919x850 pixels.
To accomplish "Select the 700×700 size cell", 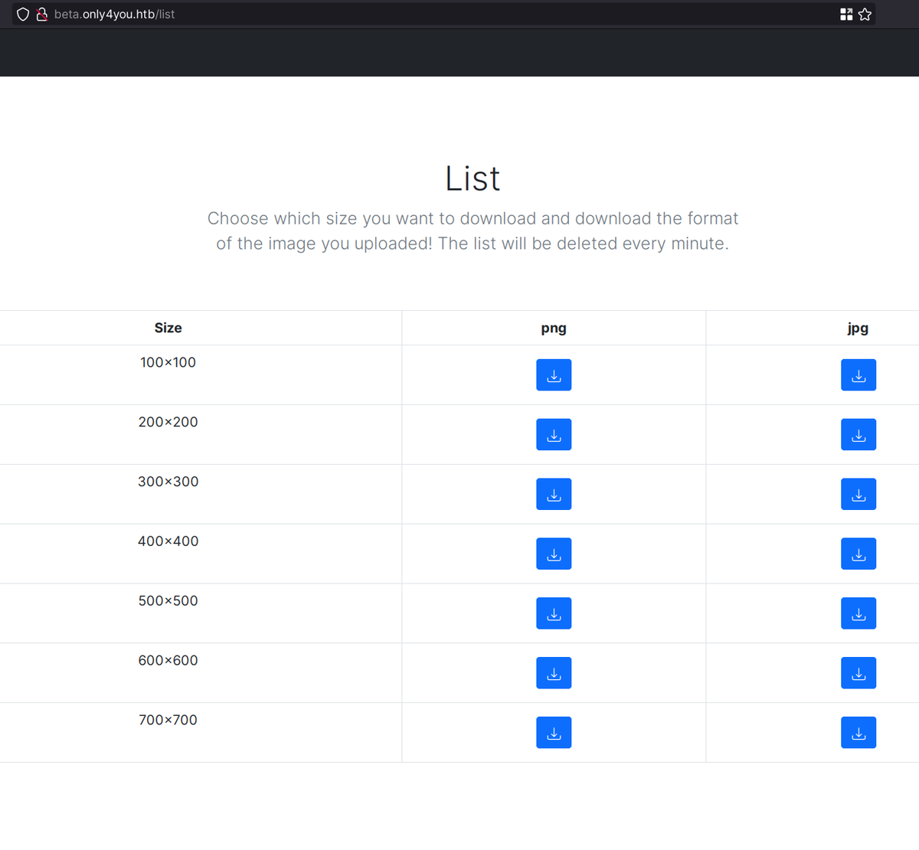I will pos(168,720).
